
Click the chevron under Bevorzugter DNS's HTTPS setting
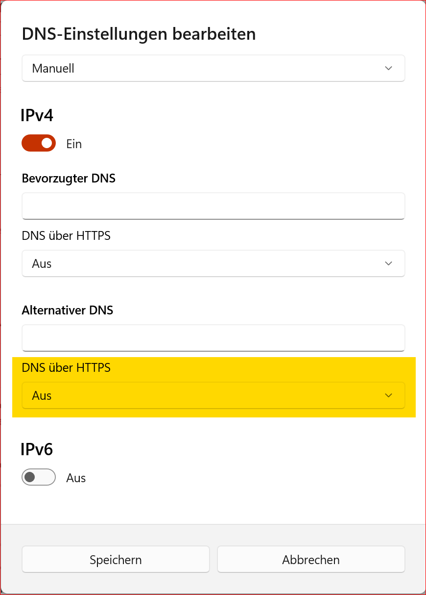[x=388, y=263]
